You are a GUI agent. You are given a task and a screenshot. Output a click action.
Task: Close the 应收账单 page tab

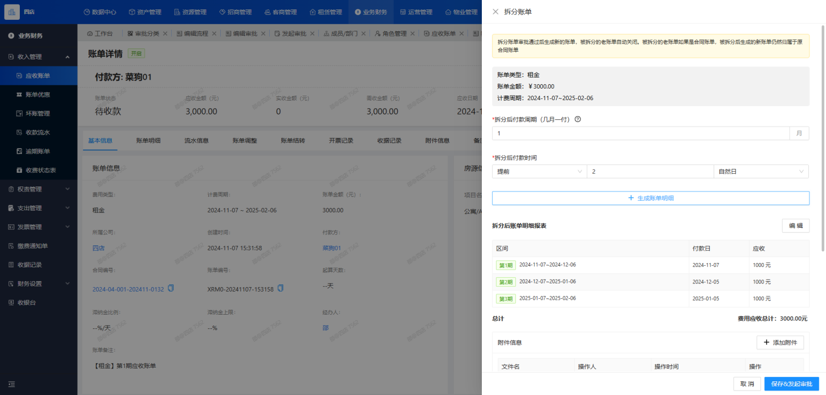click(x=461, y=34)
